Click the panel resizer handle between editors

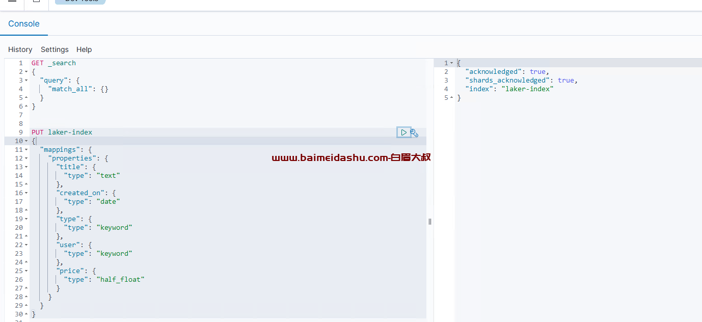point(430,222)
